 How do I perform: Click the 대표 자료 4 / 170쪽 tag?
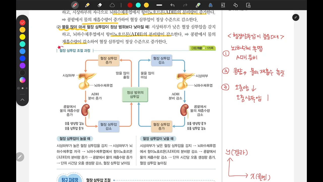(x=202, y=48)
